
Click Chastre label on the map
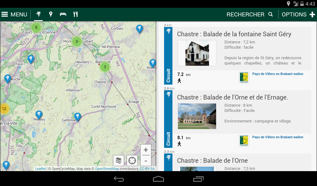click(100, 82)
